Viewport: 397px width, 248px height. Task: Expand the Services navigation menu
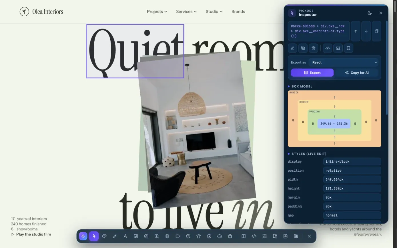pos(186,11)
